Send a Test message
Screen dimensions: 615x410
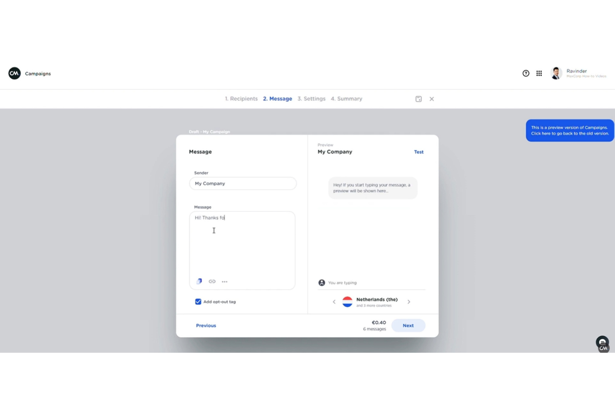tap(418, 152)
